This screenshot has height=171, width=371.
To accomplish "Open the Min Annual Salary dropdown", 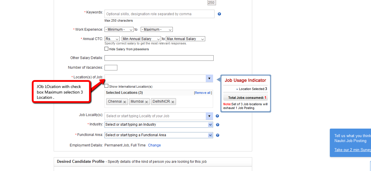I will click(141, 39).
